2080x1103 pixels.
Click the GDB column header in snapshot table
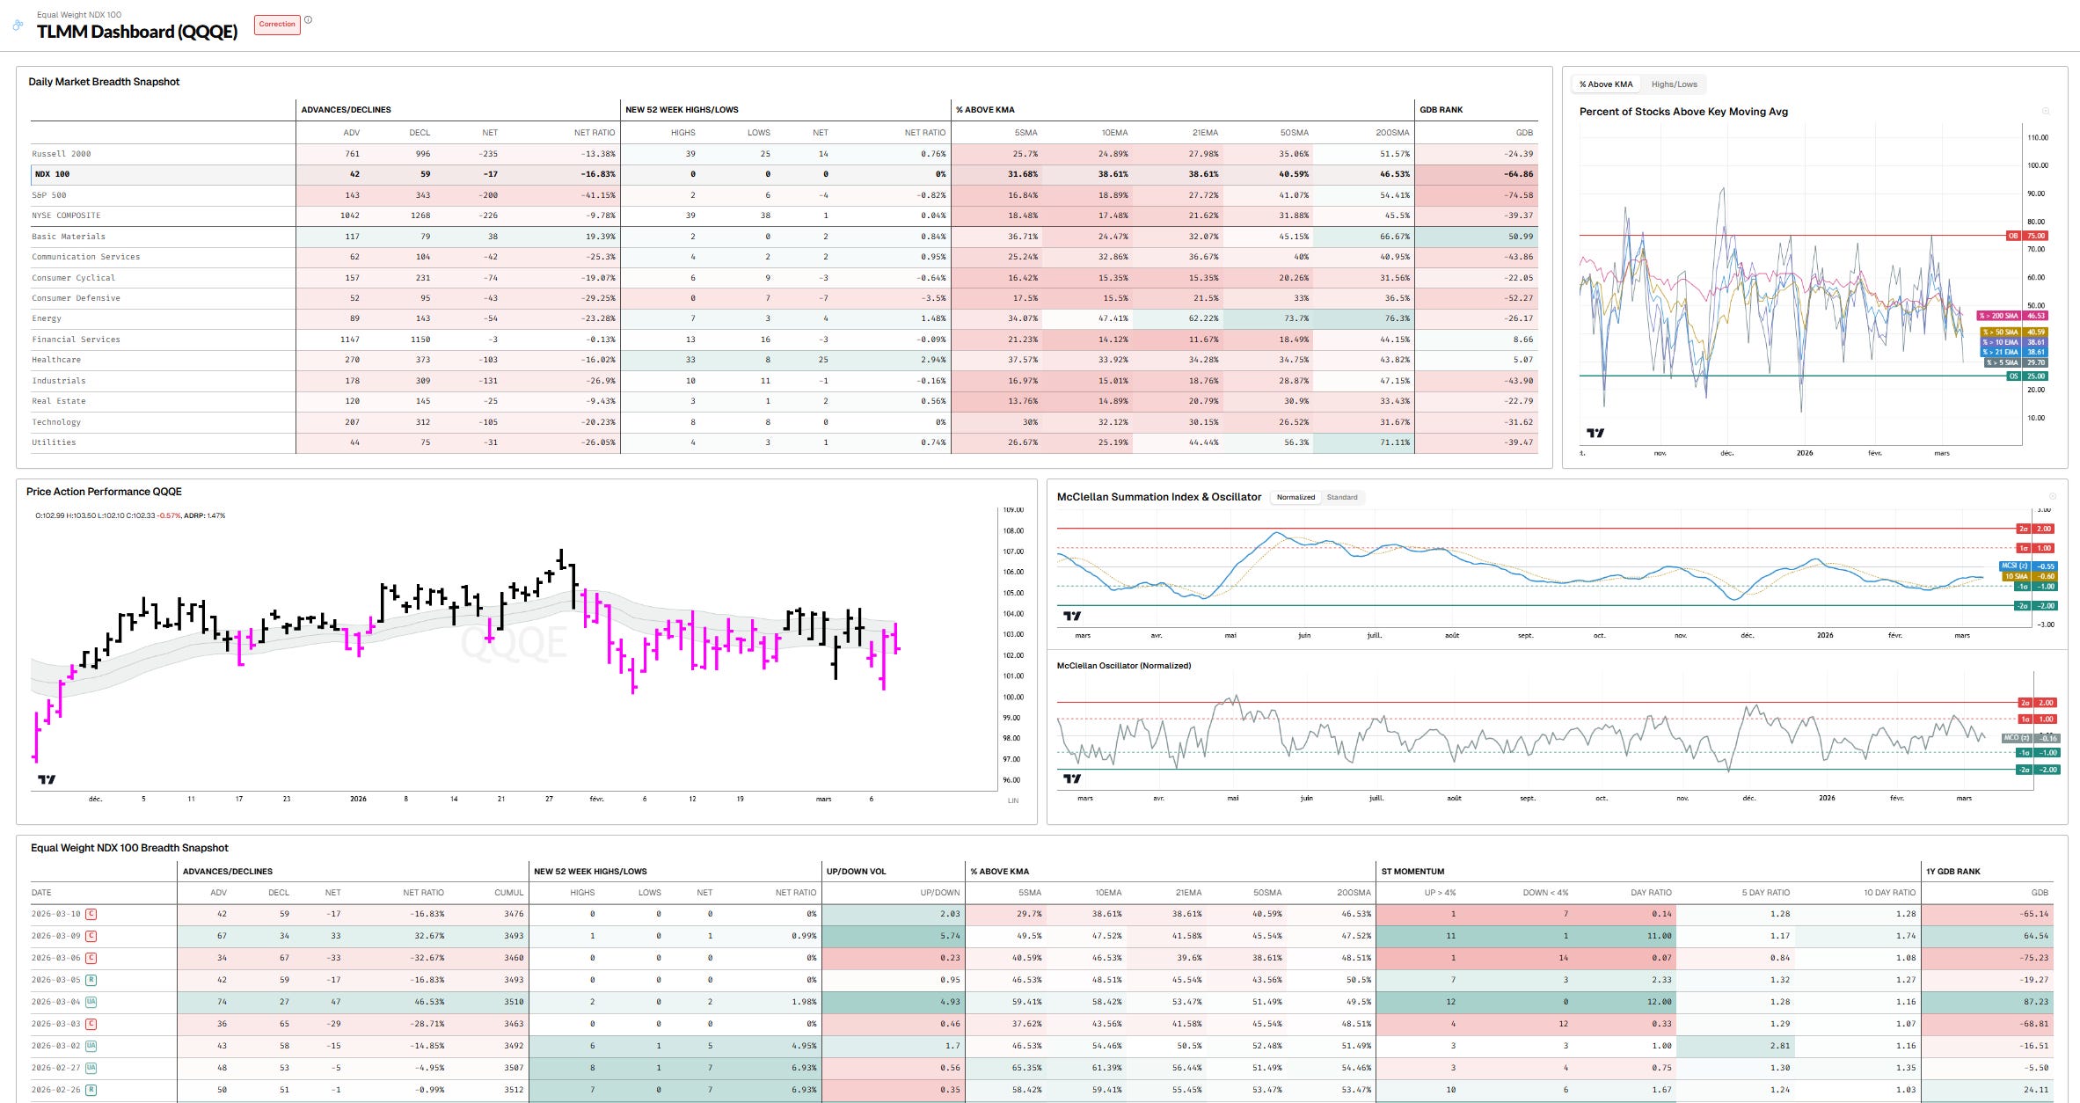pos(1524,133)
